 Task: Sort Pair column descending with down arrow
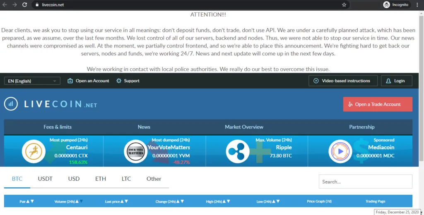32,201
